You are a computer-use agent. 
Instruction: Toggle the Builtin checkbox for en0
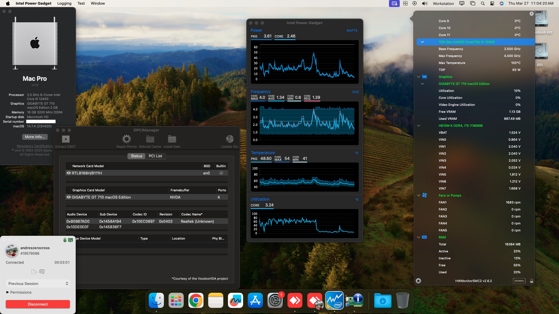[x=221, y=173]
